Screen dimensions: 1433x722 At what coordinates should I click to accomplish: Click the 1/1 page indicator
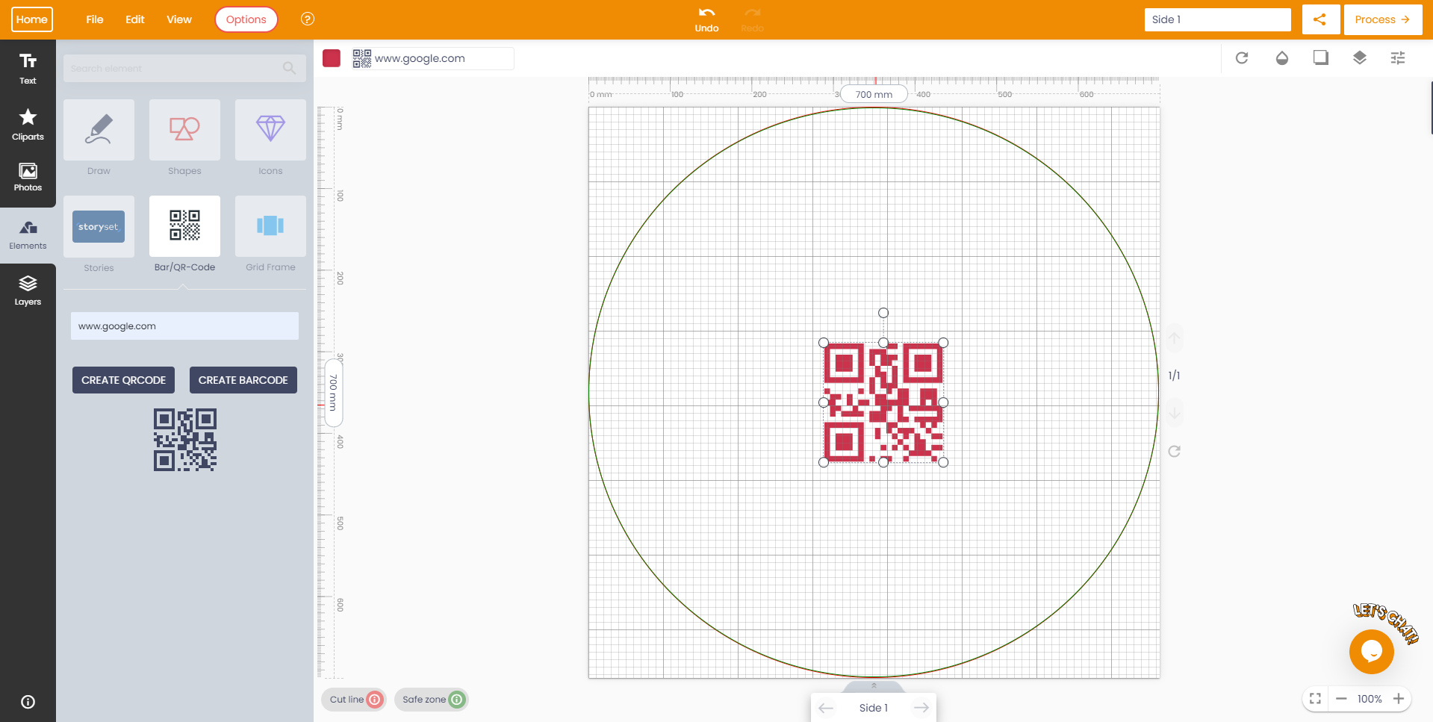1174,376
